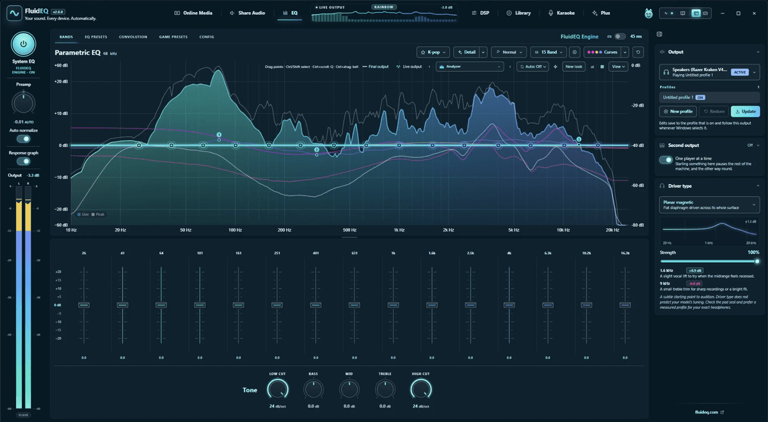Collapse the right side panel icon
The height and width of the screenshot is (422, 768).
coord(660,35)
